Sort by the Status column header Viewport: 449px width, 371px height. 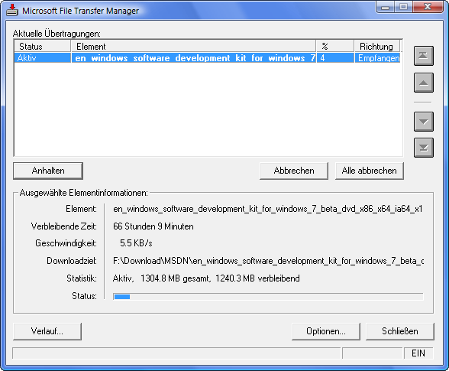point(42,46)
